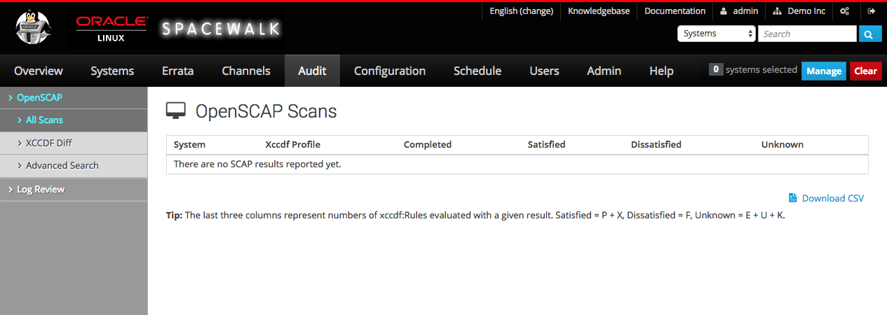This screenshot has height=315, width=887.
Task: Click the Download CSV file icon
Action: [x=793, y=198]
